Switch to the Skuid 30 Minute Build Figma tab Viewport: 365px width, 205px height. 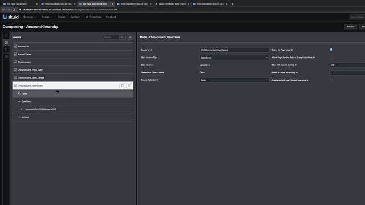(172, 4)
